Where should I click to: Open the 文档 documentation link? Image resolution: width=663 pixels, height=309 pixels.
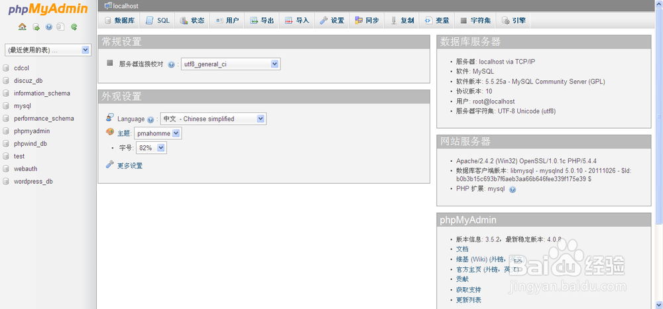pos(462,249)
